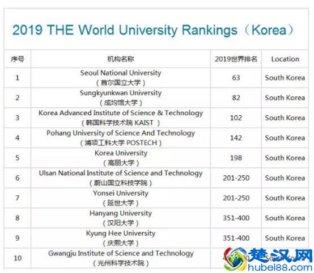The height and width of the screenshot is (273, 314).
Task: Click the Chinese name '汉阳大学'
Action: tap(121, 223)
